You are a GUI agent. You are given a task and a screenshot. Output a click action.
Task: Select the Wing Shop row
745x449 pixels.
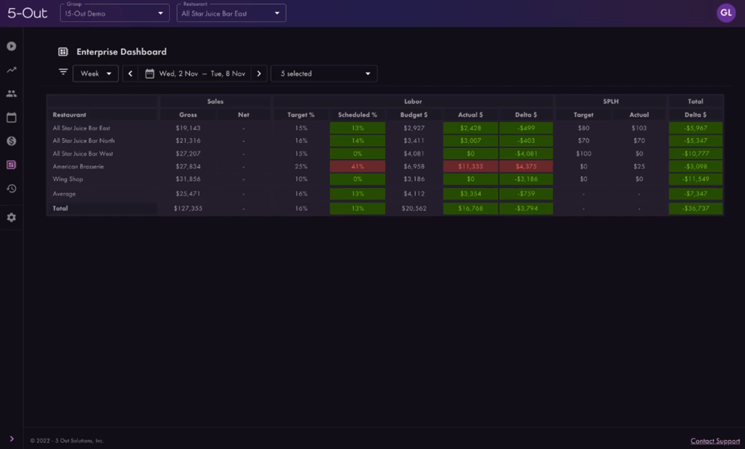click(x=385, y=179)
